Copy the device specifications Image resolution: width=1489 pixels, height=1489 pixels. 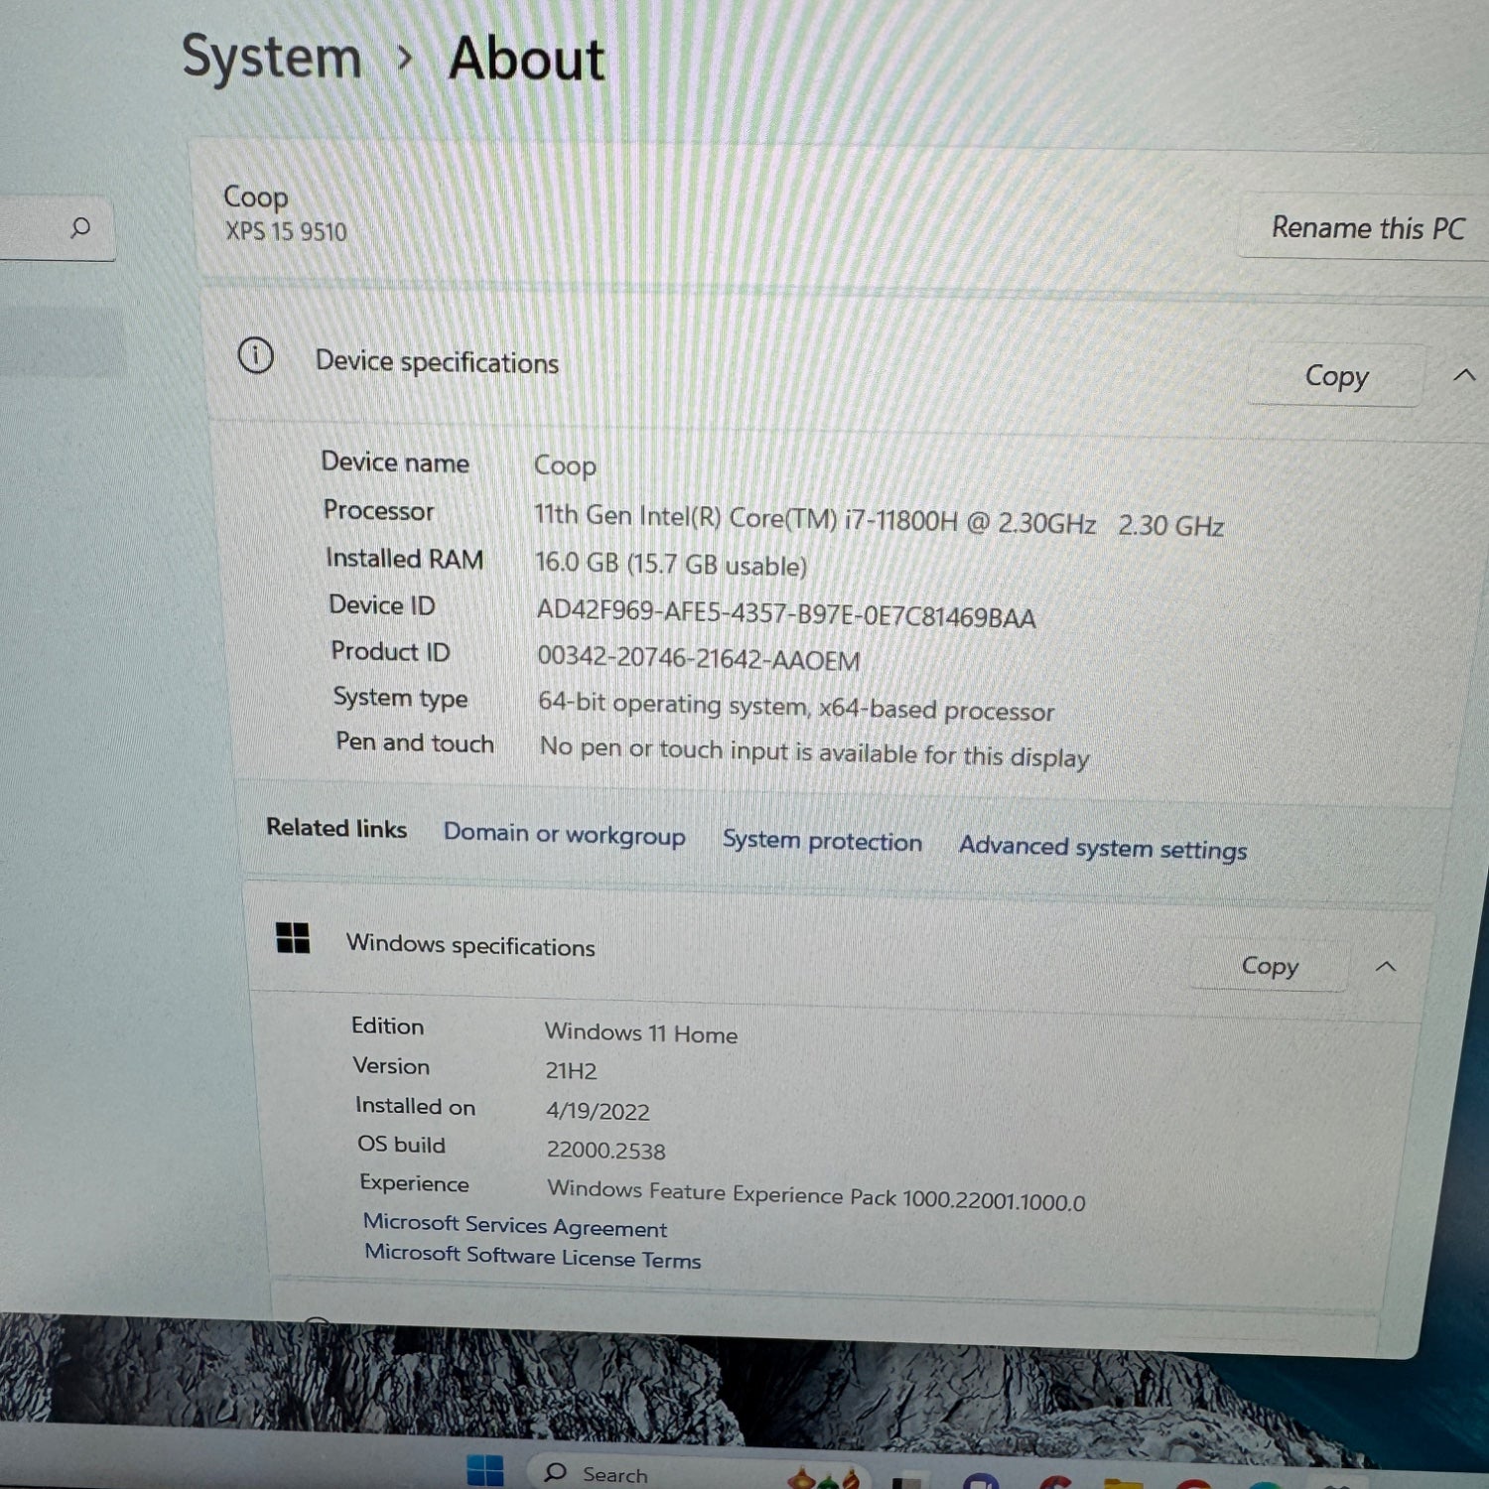pos(1335,376)
